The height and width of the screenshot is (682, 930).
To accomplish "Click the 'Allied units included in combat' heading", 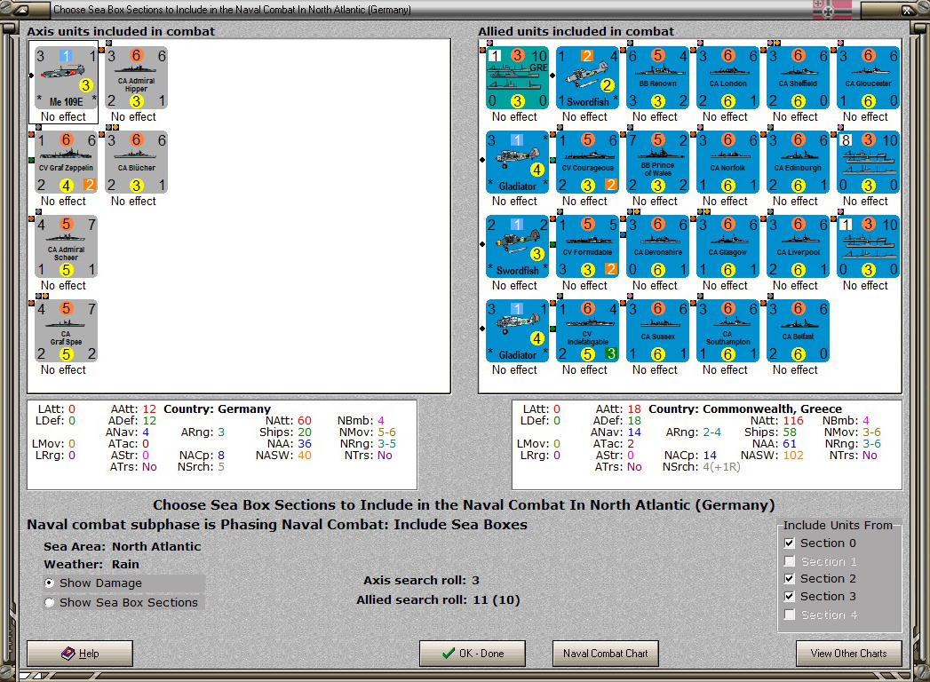I will click(576, 31).
